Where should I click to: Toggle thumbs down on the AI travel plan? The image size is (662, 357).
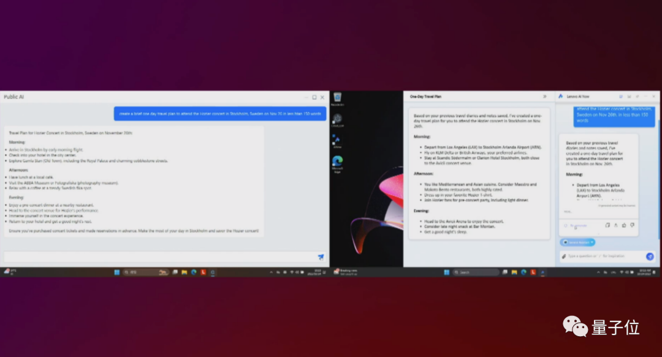pyautogui.click(x=632, y=225)
